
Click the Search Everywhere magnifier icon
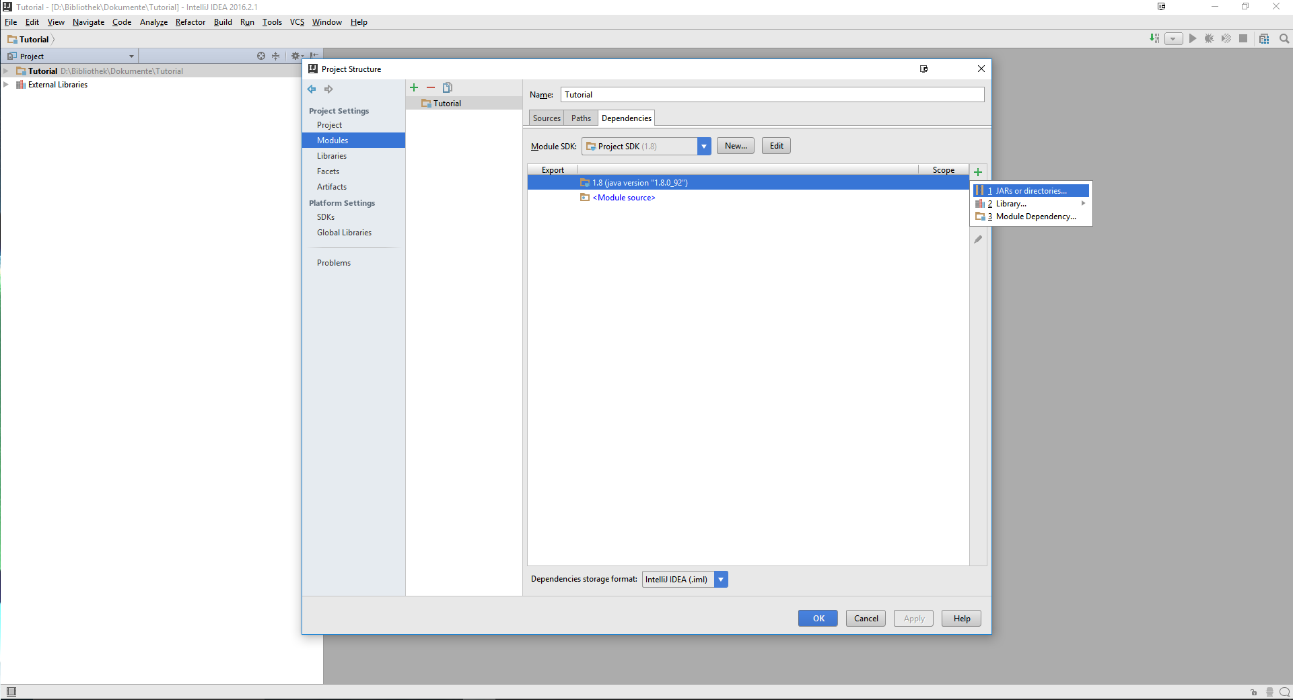pos(1284,39)
